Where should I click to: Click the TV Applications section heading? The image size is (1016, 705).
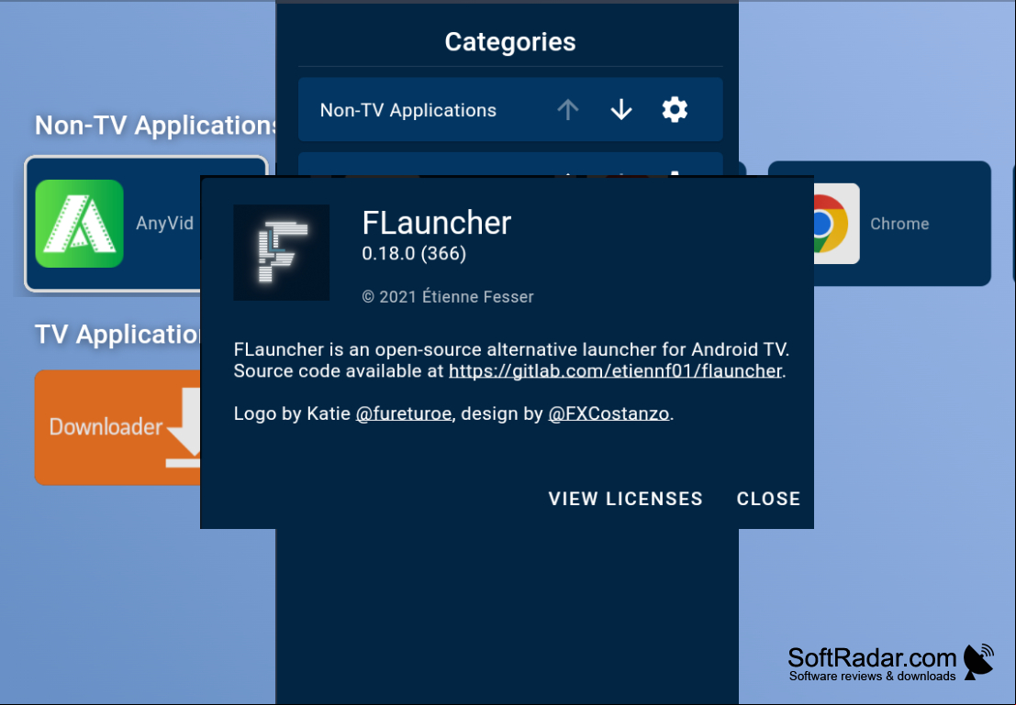(x=117, y=335)
